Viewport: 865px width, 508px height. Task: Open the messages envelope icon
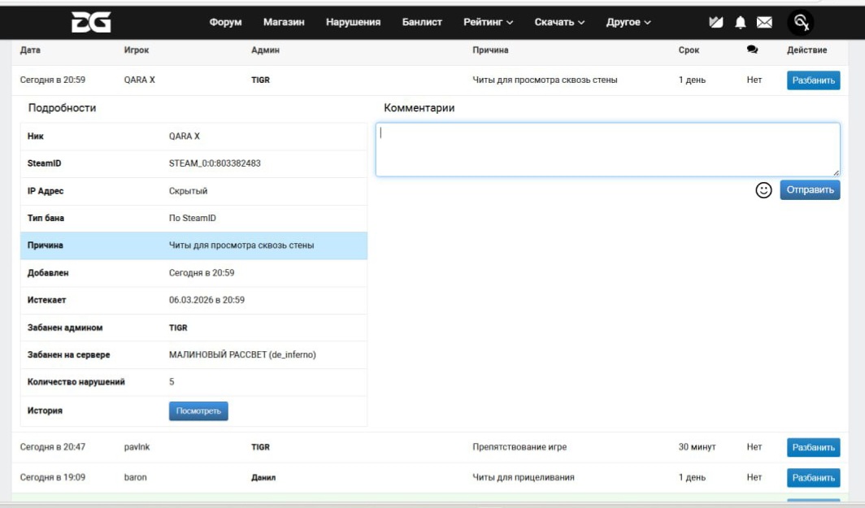[x=764, y=23]
